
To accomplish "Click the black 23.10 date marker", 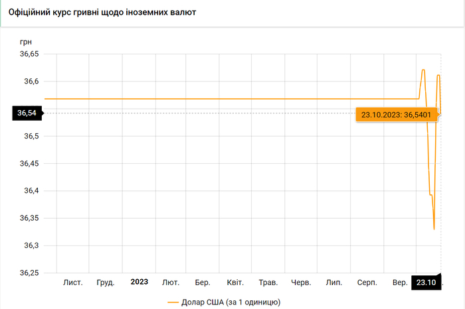I will pyautogui.click(x=426, y=282).
